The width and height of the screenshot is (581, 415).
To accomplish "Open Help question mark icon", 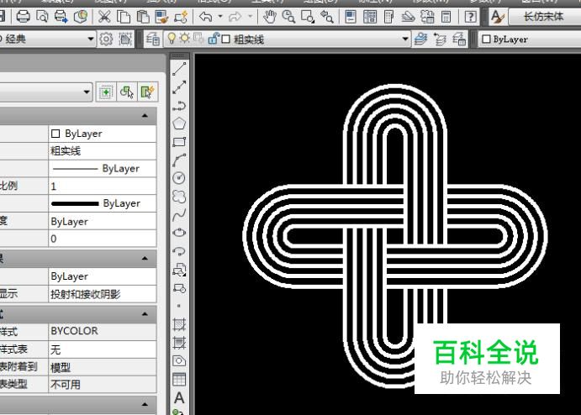I will click(471, 16).
